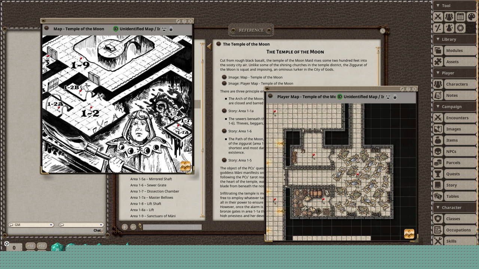Click the Modules sidebar button
This screenshot has width=479, height=269.
(x=460, y=50)
